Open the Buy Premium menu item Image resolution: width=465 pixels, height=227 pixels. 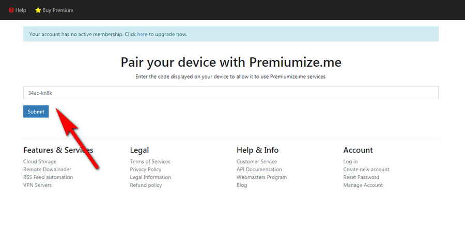tap(54, 10)
